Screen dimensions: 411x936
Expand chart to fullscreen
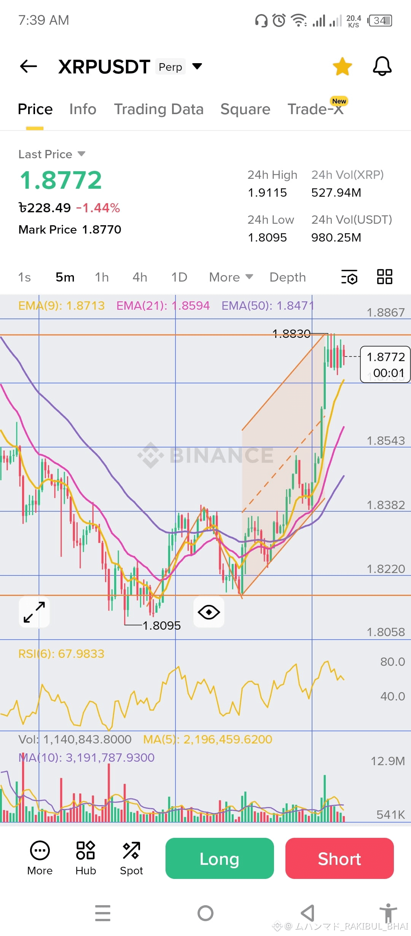click(34, 612)
